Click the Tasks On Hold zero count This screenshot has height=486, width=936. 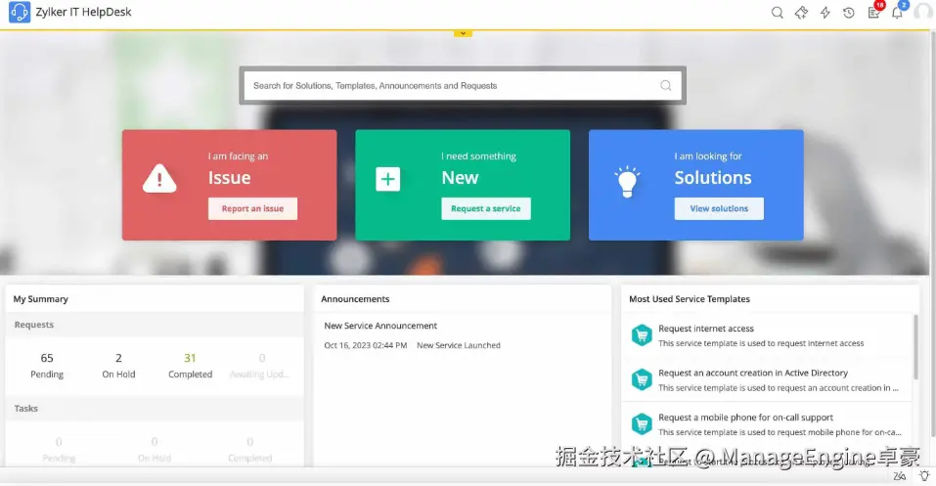[154, 442]
